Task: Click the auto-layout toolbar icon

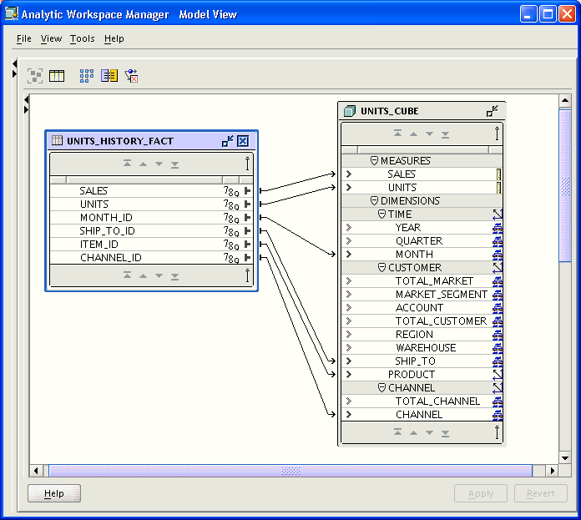Action: (35, 76)
